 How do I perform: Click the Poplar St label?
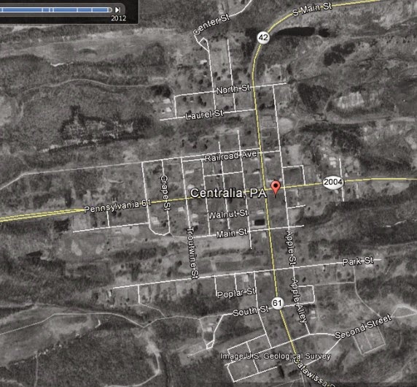pyautogui.click(x=236, y=293)
